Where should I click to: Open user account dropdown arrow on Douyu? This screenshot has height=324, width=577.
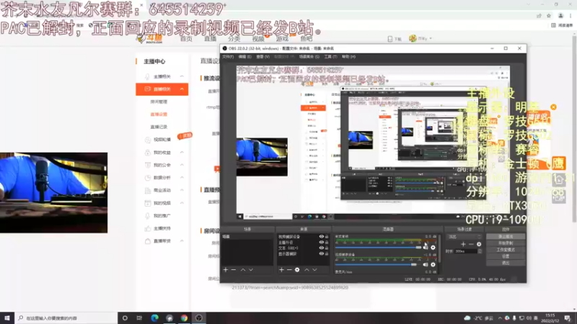point(431,39)
